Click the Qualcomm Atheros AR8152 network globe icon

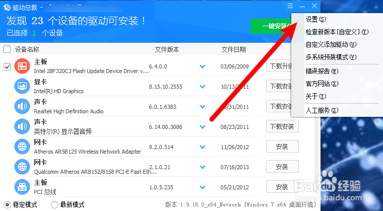22,167
